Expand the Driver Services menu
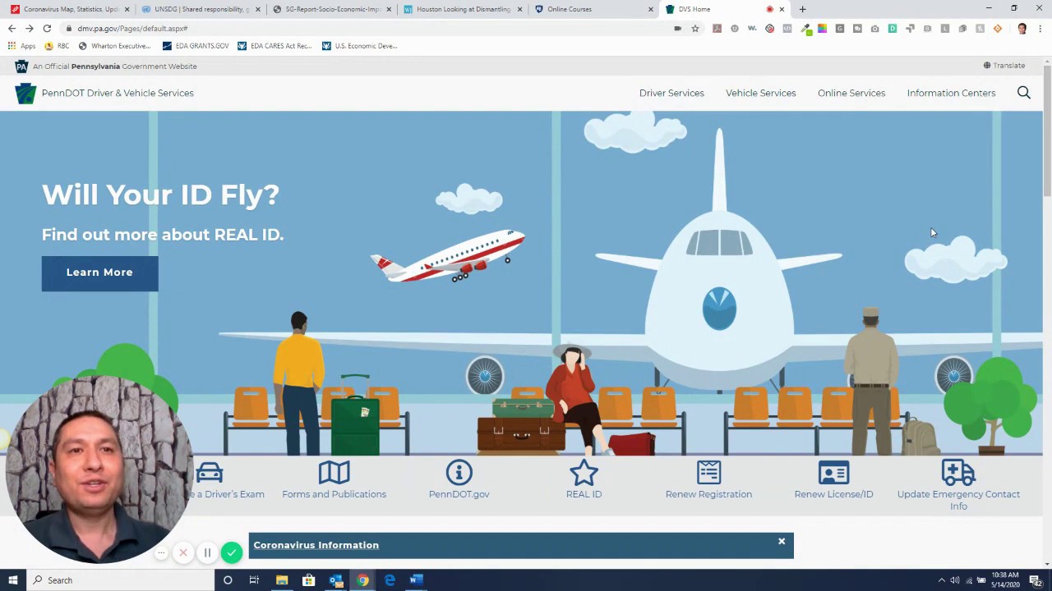 tap(671, 93)
